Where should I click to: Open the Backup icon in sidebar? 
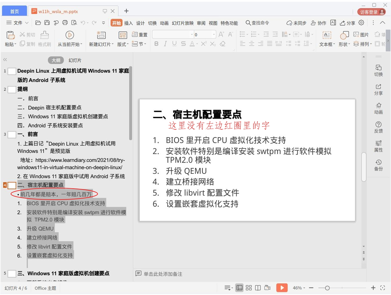[x=378, y=165]
